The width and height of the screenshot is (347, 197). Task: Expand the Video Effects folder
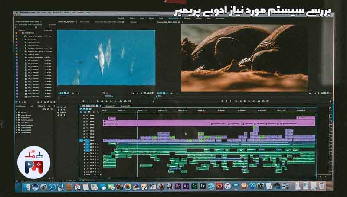(x=16, y=123)
